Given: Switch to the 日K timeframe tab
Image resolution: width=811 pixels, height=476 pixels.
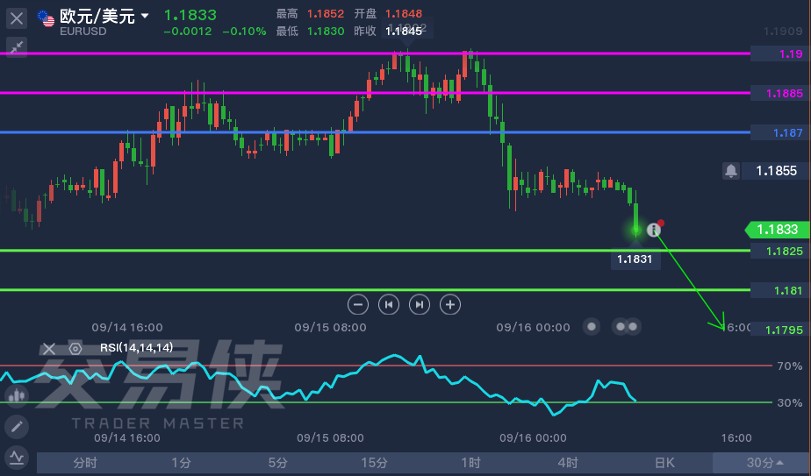Looking at the screenshot, I should (x=664, y=463).
